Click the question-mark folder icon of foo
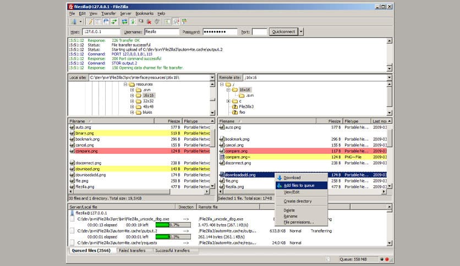 tap(235, 112)
